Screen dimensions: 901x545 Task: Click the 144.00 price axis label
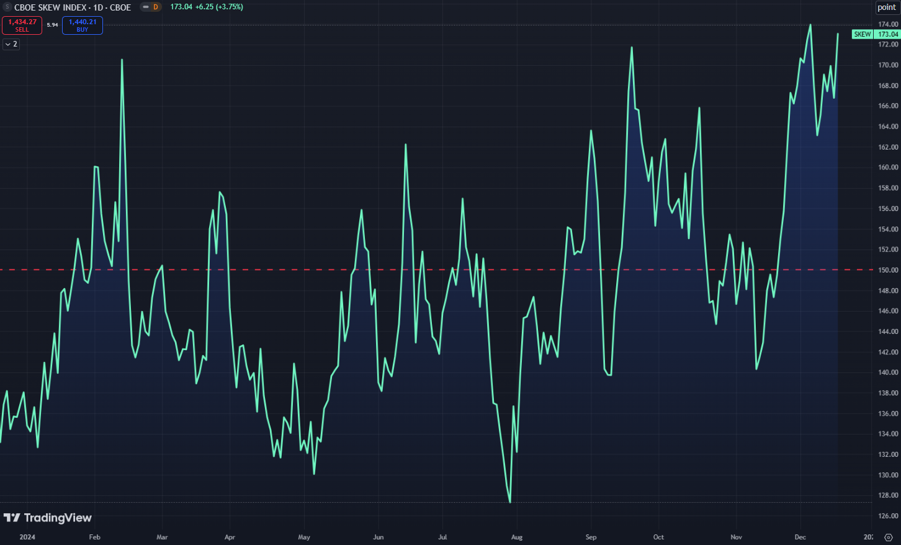pos(887,331)
